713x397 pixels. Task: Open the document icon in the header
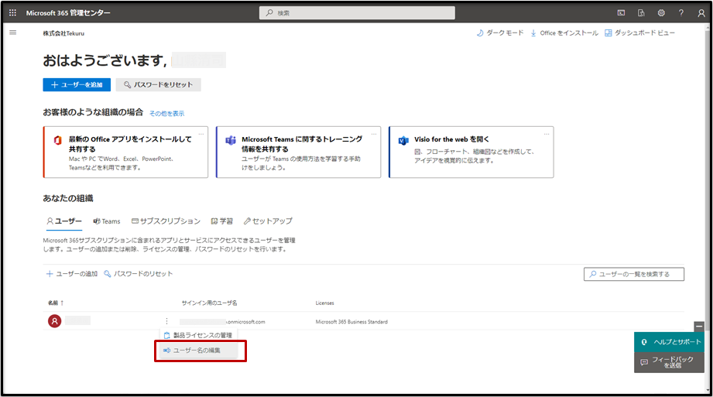click(641, 12)
